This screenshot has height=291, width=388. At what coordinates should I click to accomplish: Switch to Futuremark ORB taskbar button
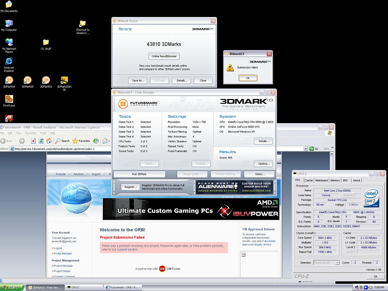point(122,287)
